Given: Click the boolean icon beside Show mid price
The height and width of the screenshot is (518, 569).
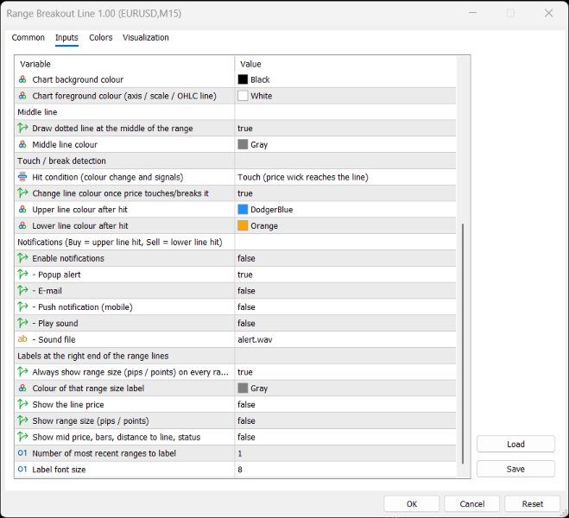Looking at the screenshot, I should click(22, 437).
